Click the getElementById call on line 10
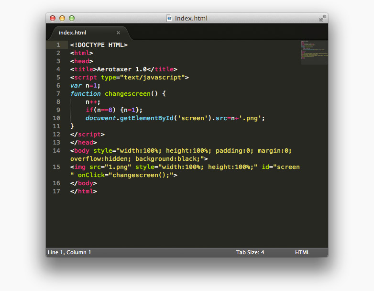 click(146, 118)
